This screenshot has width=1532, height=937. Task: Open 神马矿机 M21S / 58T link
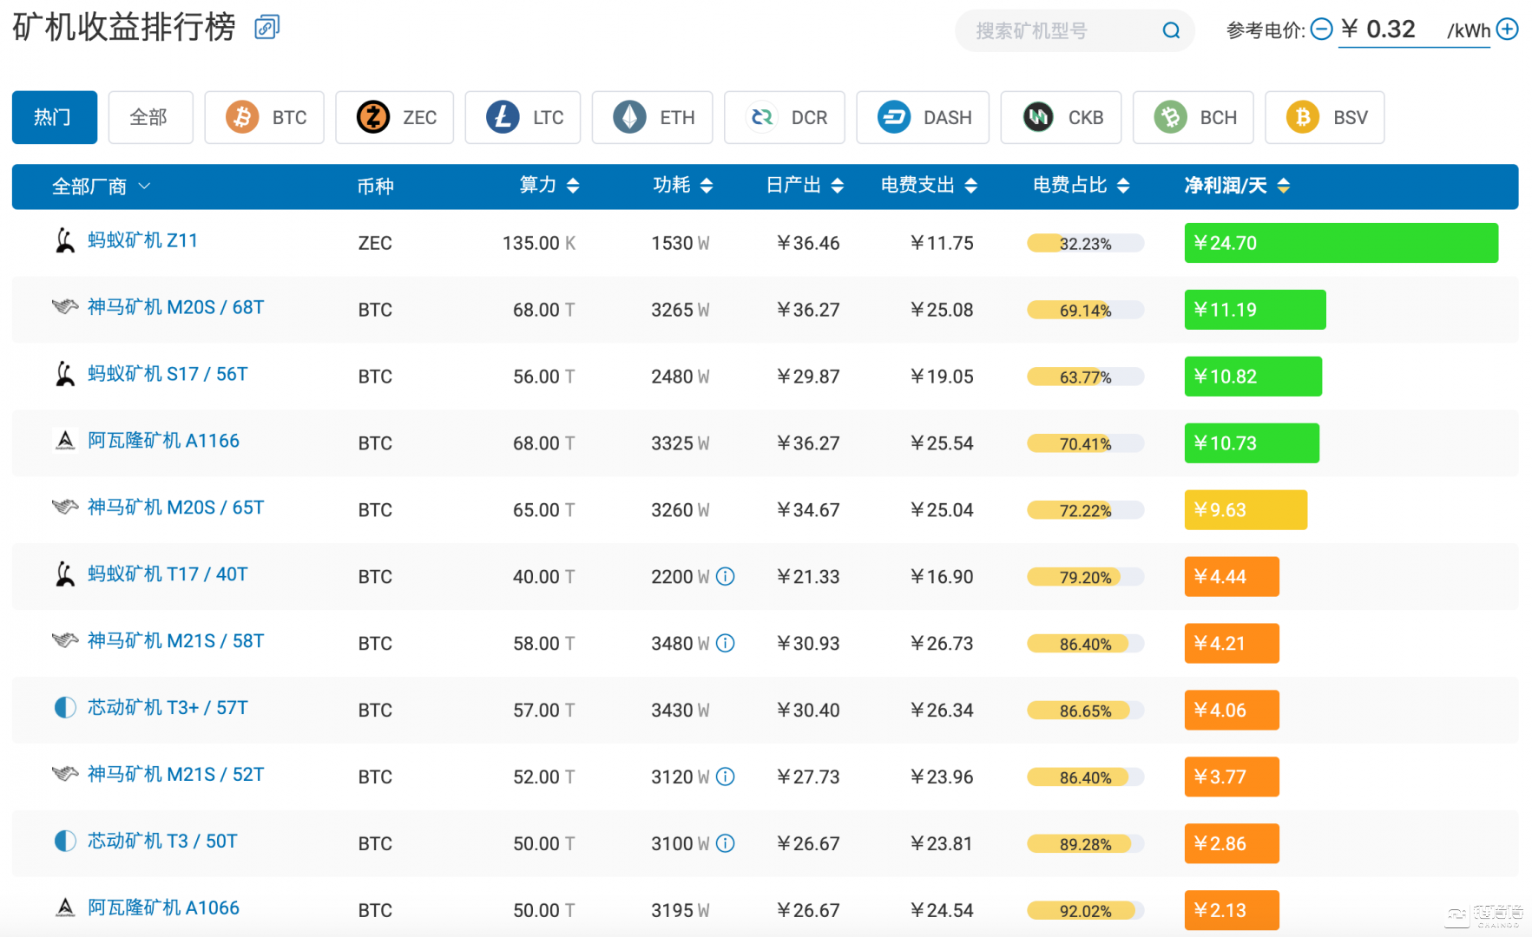pos(175,641)
